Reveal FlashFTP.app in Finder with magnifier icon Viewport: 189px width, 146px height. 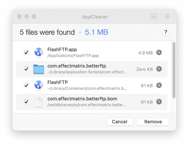tap(159, 52)
